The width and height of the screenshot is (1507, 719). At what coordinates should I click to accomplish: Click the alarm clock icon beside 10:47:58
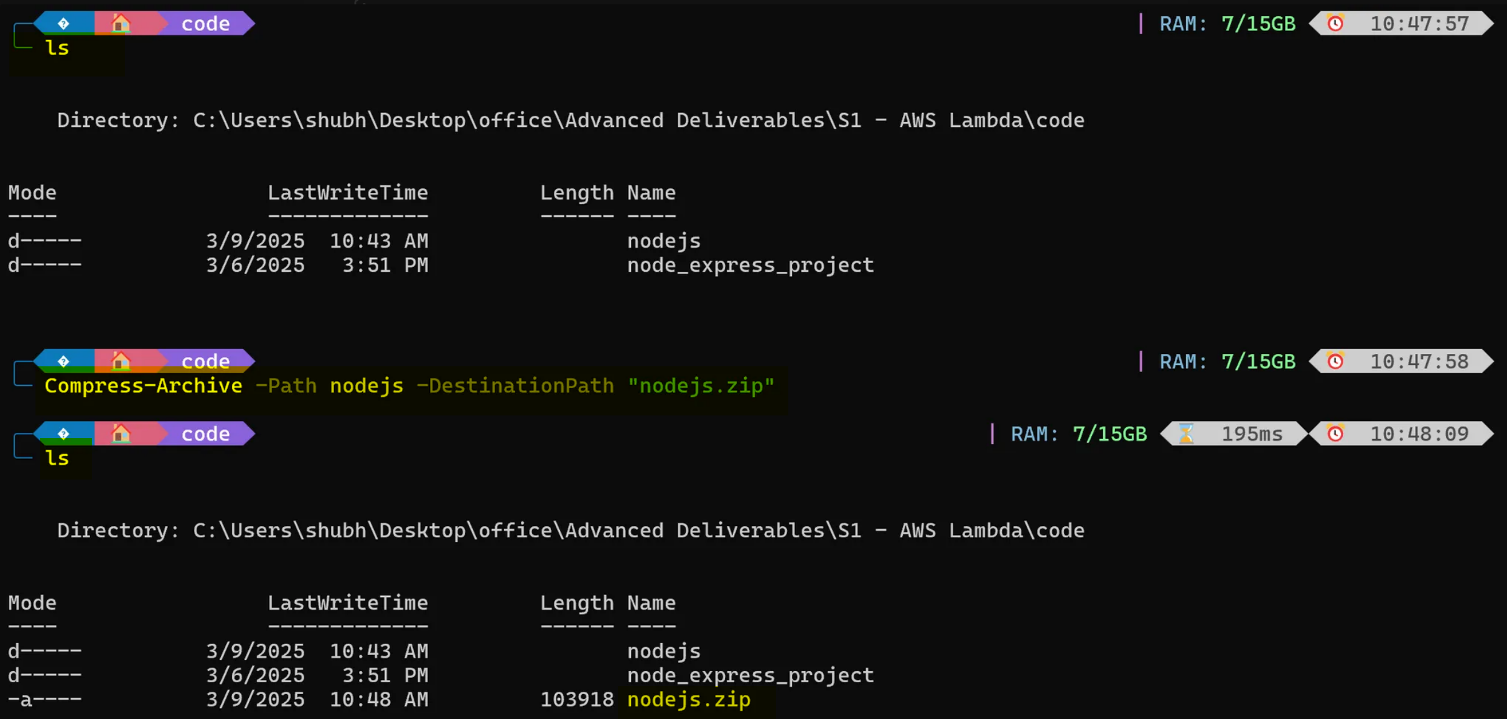(x=1335, y=361)
